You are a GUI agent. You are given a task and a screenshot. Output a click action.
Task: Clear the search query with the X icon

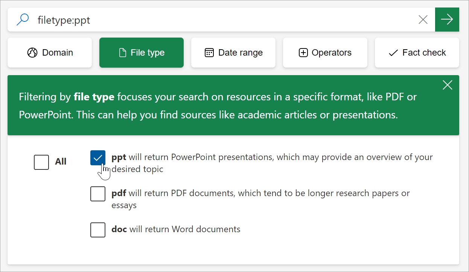point(423,19)
